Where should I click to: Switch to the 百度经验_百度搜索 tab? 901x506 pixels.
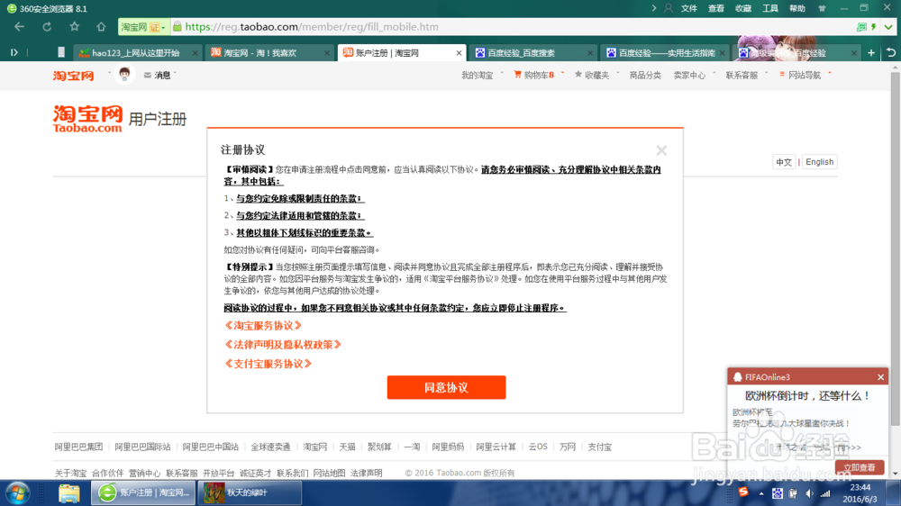(532, 53)
